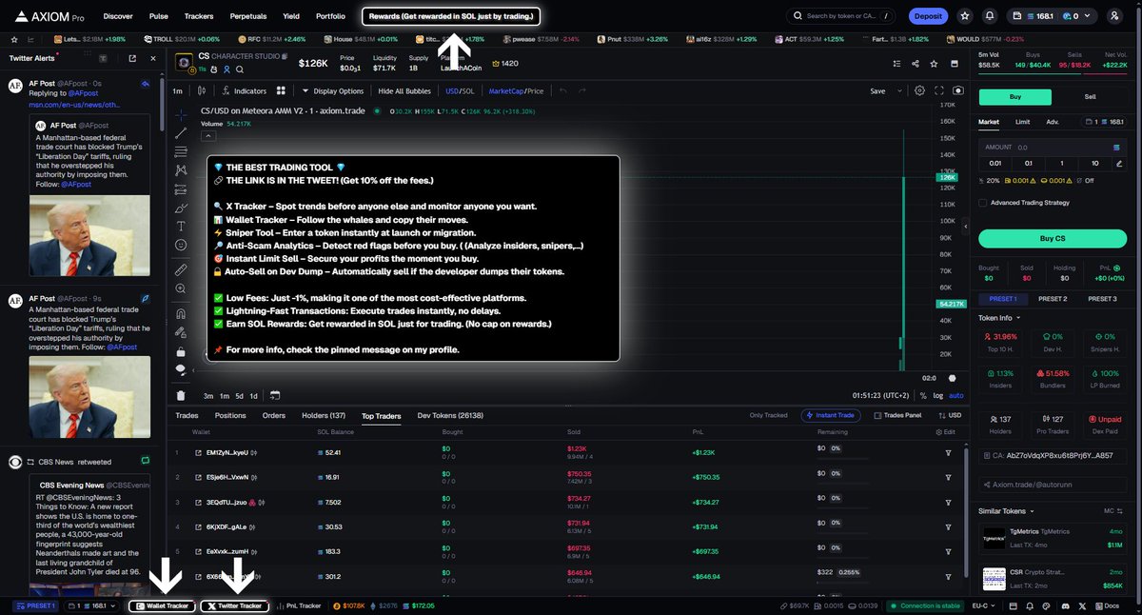The height and width of the screenshot is (615, 1142).
Task: Open the Perpetuals page
Action: [247, 16]
